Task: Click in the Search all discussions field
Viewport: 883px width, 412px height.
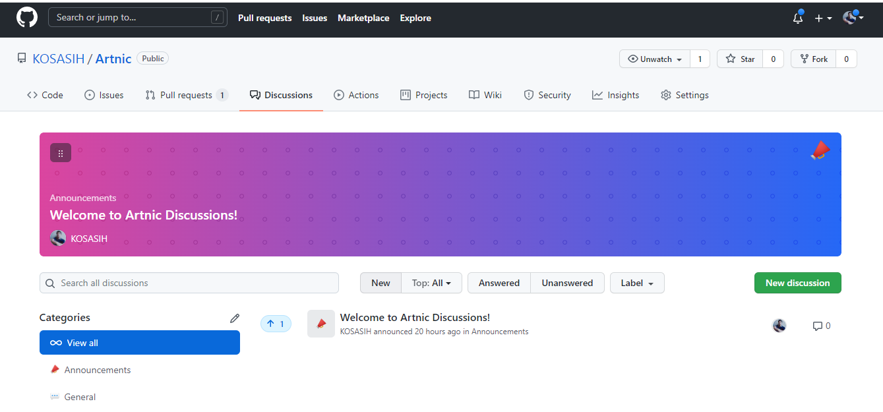Action: pos(189,283)
